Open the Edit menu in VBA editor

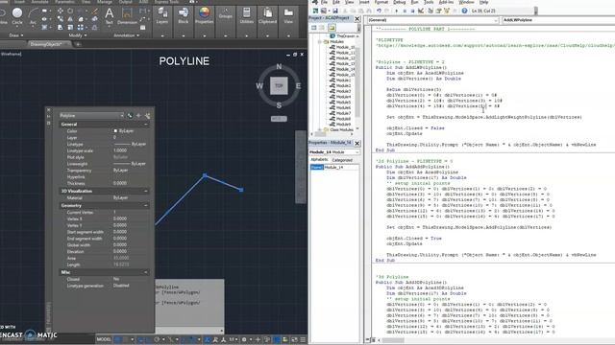coord(336,2)
